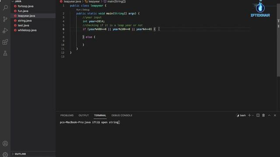Click the Debug code lens link
The width and height of the screenshot is (280, 157).
[86, 10]
